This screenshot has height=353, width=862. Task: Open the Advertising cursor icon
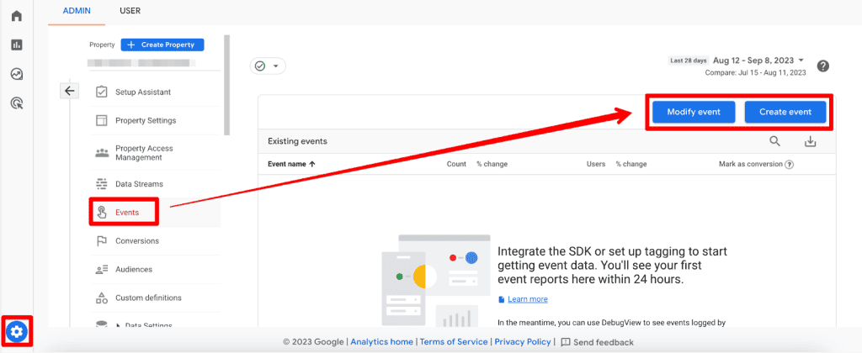click(x=17, y=103)
